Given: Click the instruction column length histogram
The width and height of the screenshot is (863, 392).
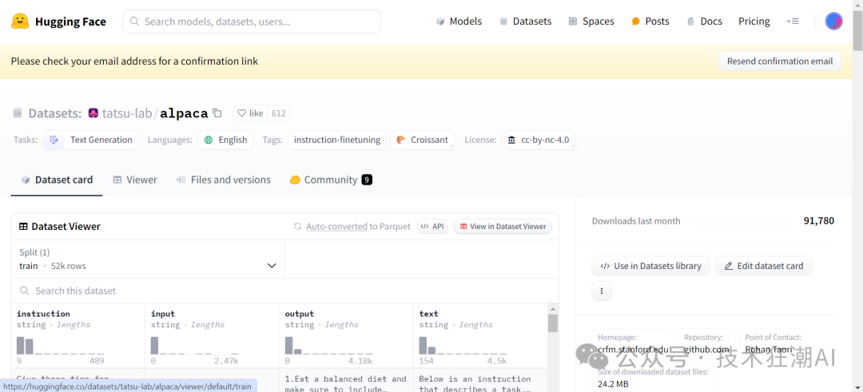Looking at the screenshot, I should click(60, 346).
